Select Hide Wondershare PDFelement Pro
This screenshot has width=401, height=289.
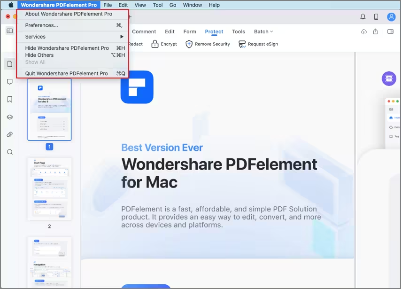pyautogui.click(x=72, y=48)
